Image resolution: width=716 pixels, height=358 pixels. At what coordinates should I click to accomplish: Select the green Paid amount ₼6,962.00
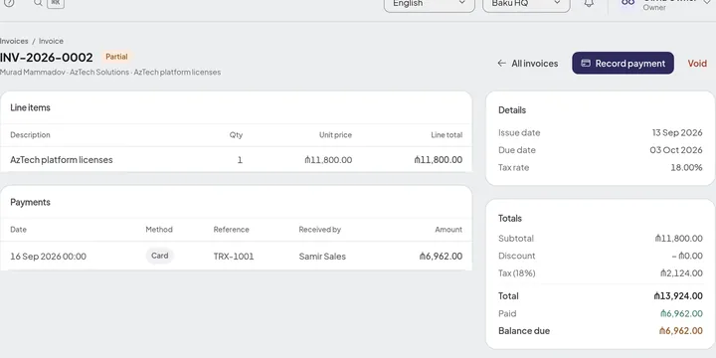click(681, 313)
